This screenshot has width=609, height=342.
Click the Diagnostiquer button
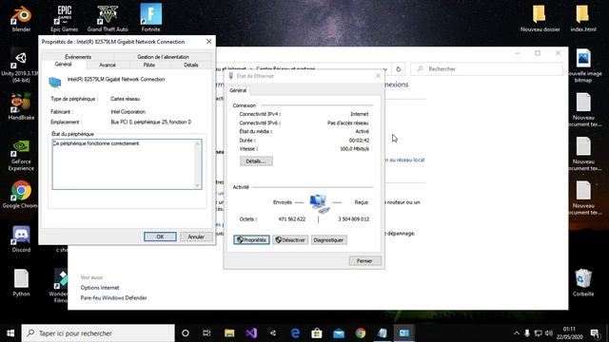tap(328, 240)
